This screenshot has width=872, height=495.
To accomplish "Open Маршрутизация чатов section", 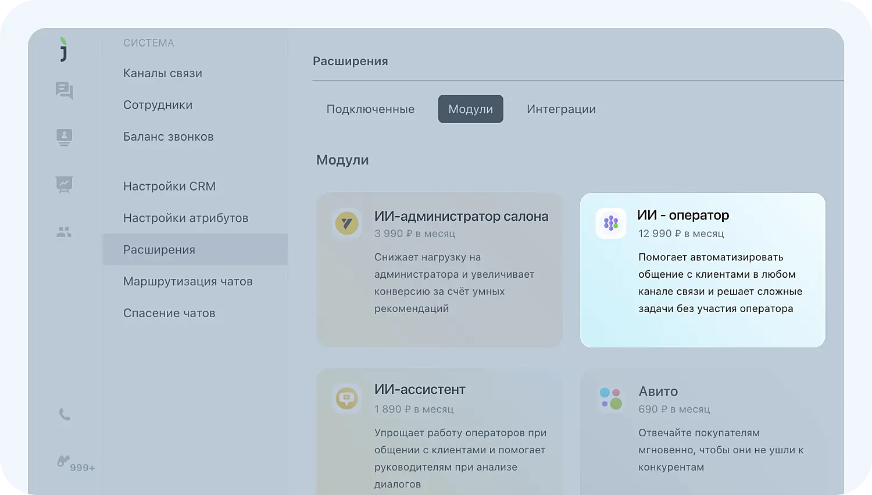I will [x=188, y=281].
